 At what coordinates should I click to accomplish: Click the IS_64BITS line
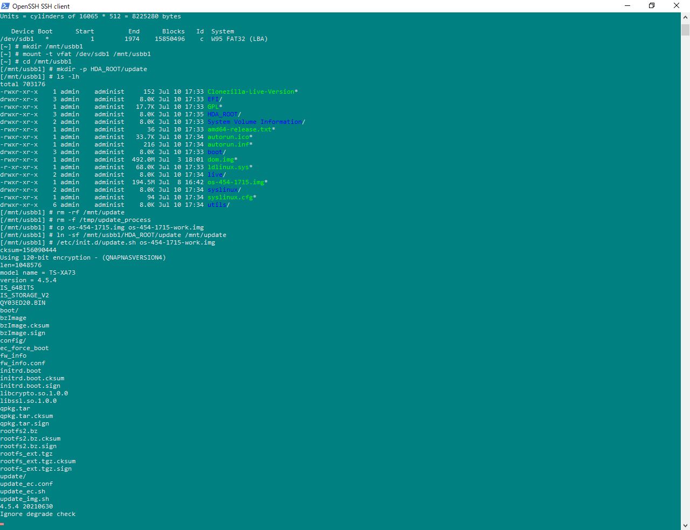(17, 288)
